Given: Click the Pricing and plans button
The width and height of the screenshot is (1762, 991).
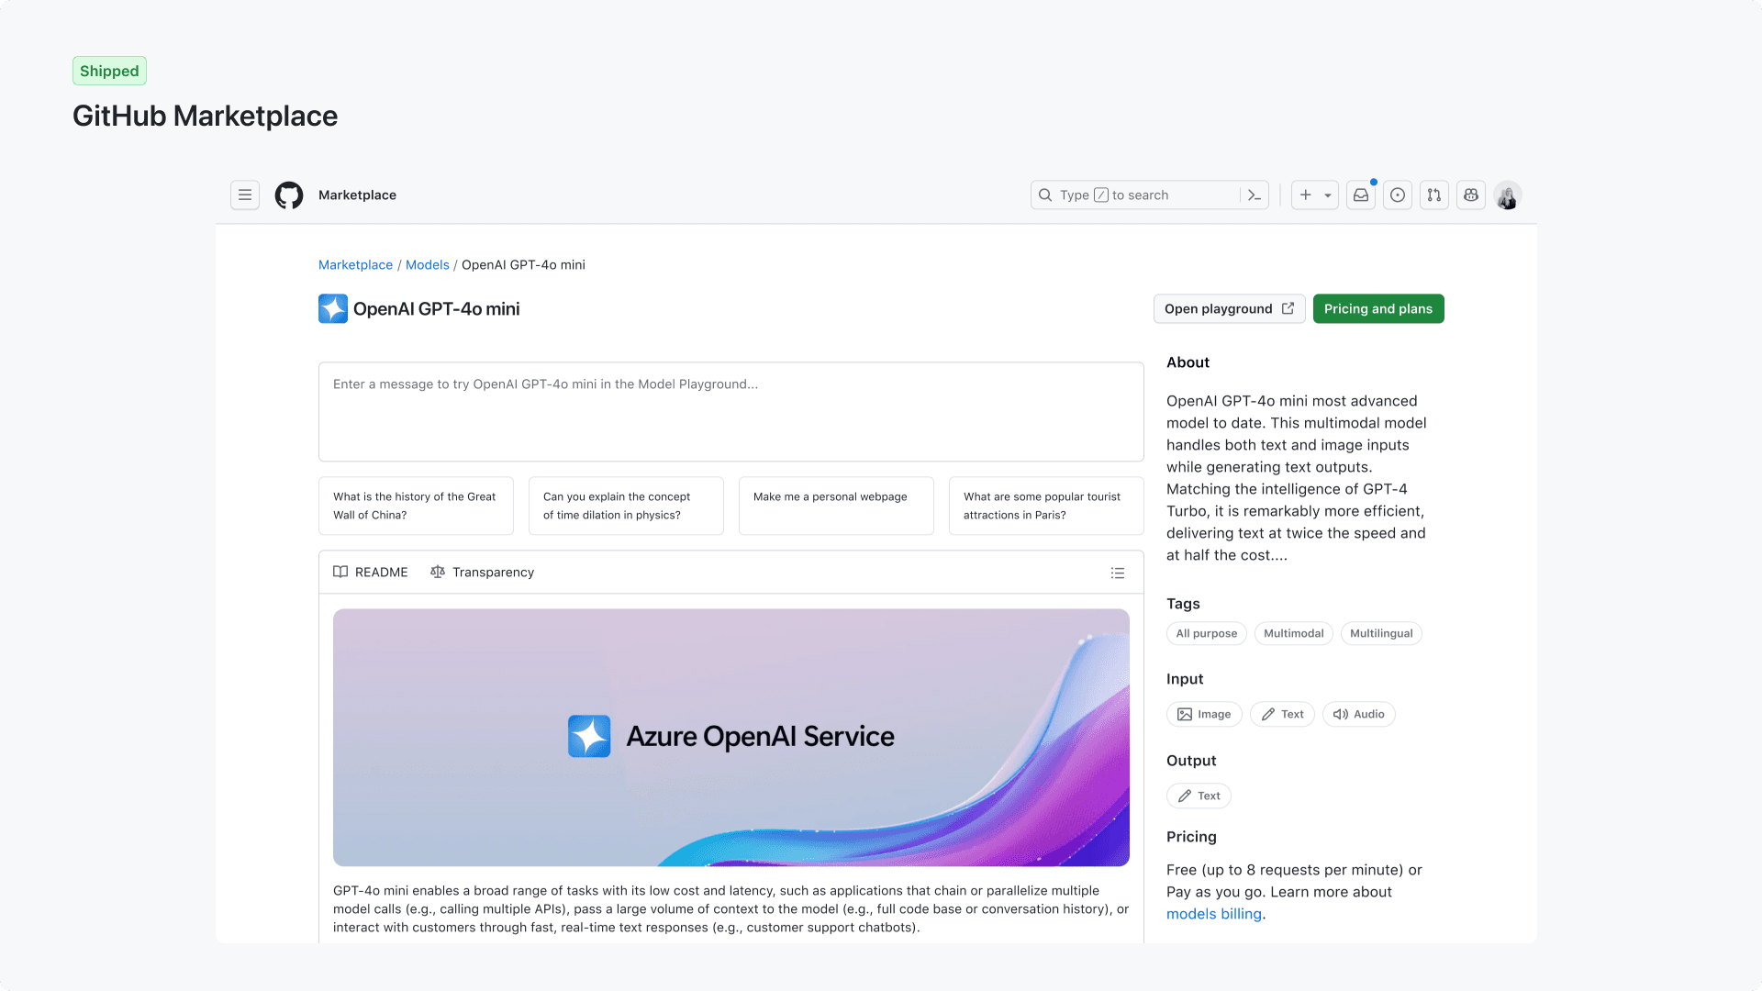Looking at the screenshot, I should click(1377, 308).
